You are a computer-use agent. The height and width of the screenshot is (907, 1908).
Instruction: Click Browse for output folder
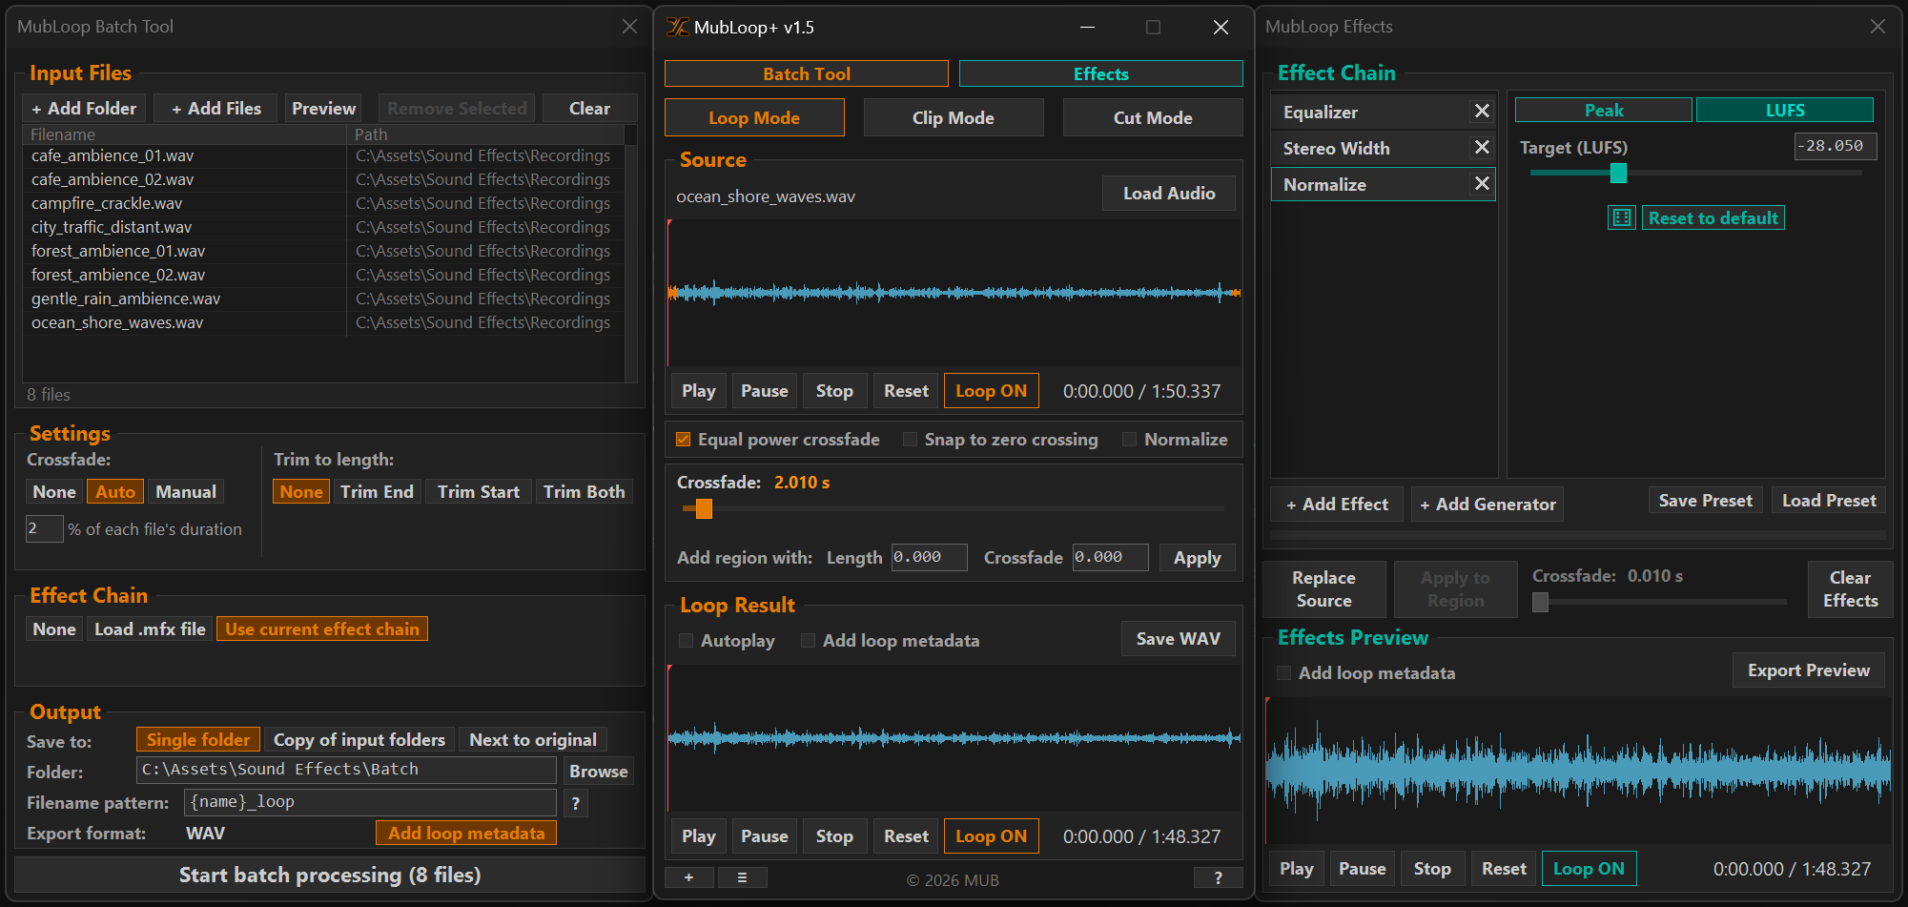pyautogui.click(x=598, y=771)
